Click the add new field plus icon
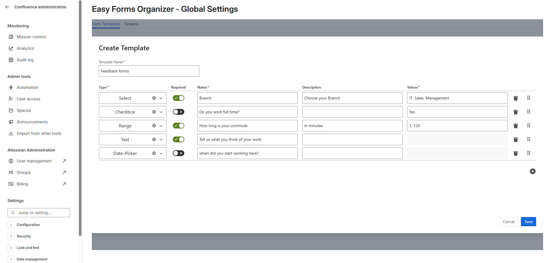The image size is (552, 263). point(532,171)
